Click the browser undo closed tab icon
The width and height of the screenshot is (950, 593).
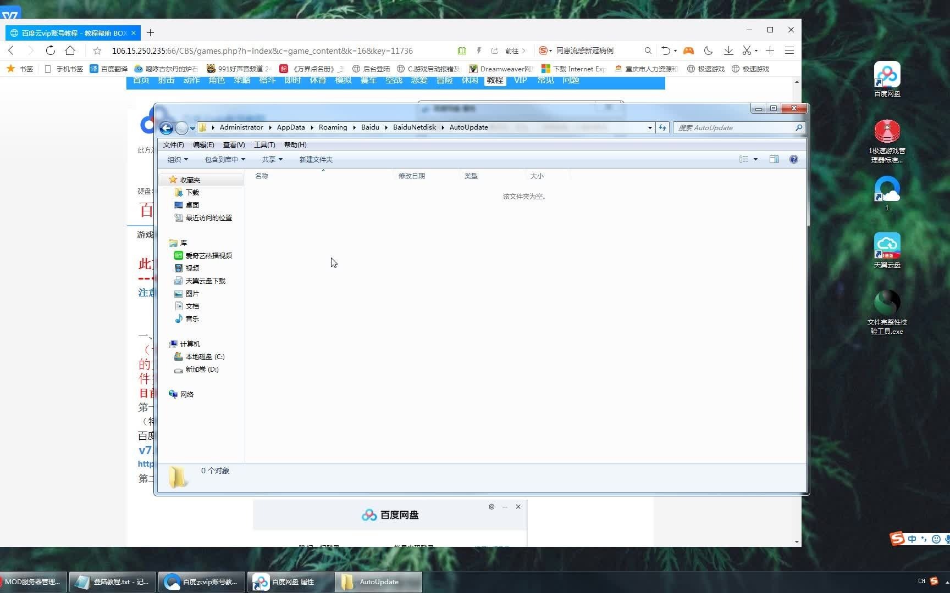(665, 51)
